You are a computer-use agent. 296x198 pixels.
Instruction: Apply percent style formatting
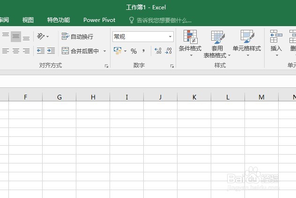click(133, 51)
